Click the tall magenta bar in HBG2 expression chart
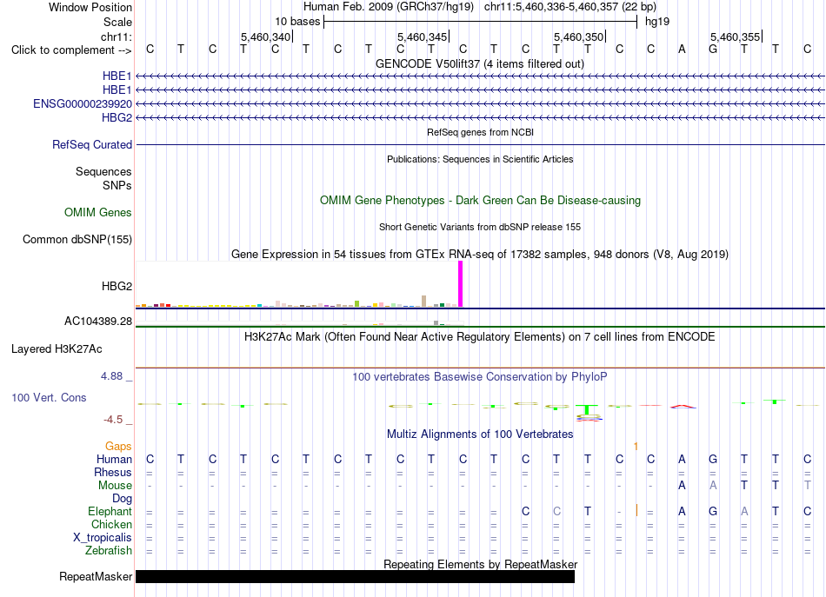This screenshot has width=826, height=597. [461, 284]
